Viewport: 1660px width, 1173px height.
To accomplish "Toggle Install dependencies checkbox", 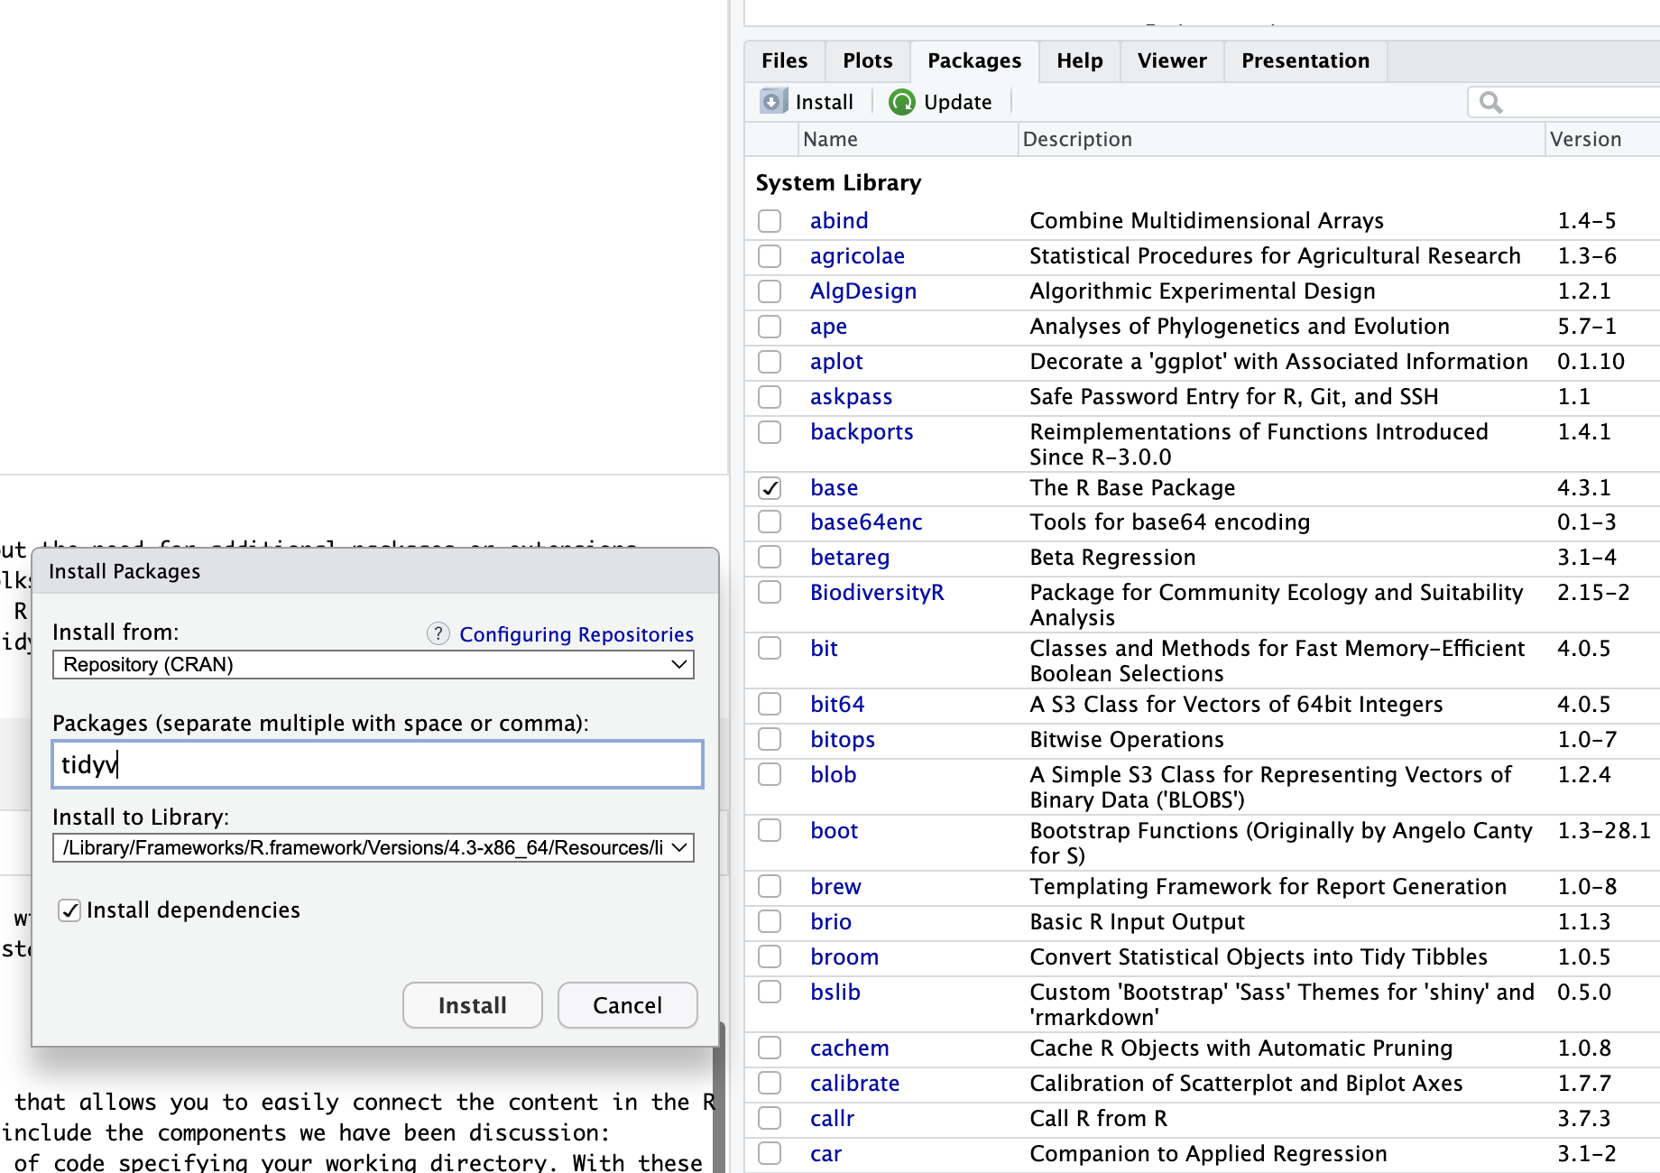I will (69, 910).
